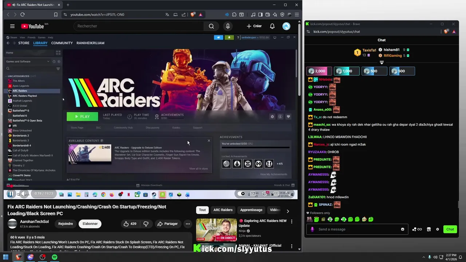Select the Tout filter chip
This screenshot has width=466, height=262.
point(202,210)
